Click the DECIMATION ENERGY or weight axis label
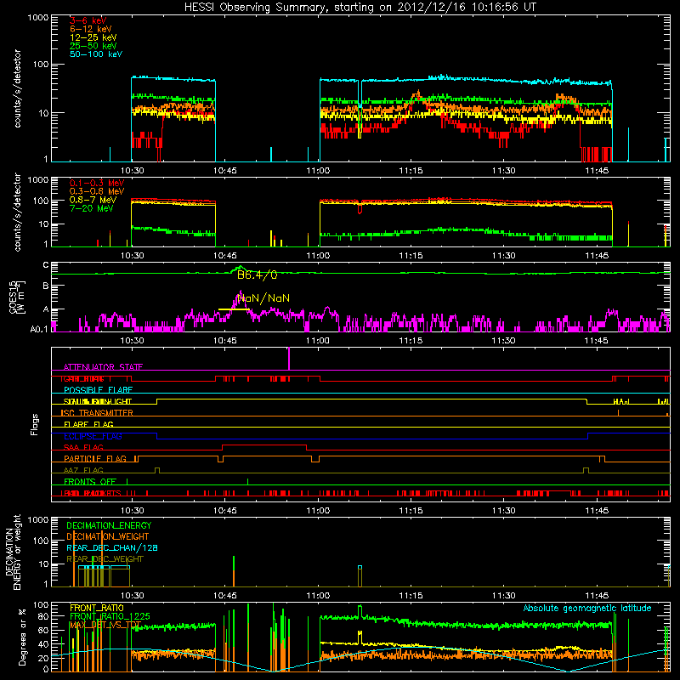Image resolution: width=680 pixels, height=680 pixels. 13,552
